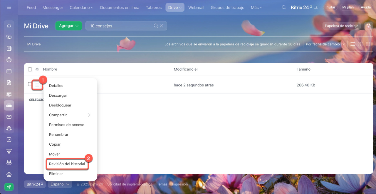Viewport: 376px width, 194px height.
Task: Switch to list view layout
Action: pos(353,44)
